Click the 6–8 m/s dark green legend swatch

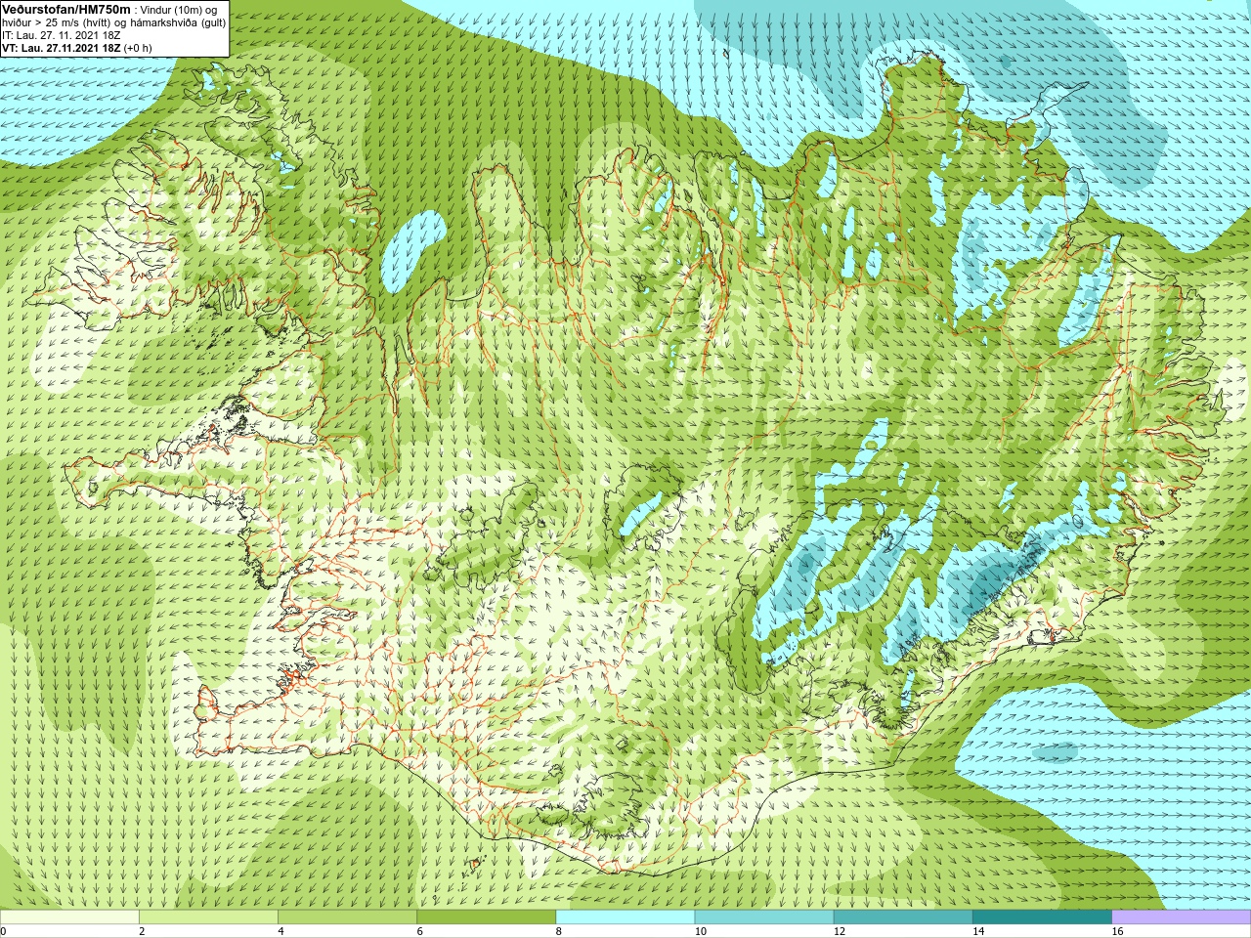click(x=486, y=917)
